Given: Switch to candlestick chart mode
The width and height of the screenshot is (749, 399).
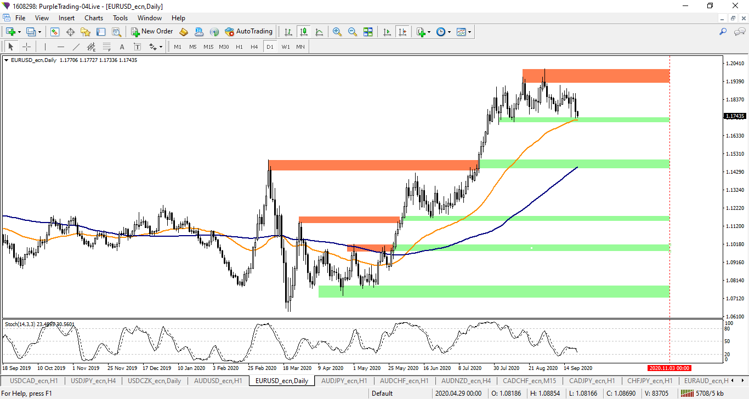Looking at the screenshot, I should [304, 32].
